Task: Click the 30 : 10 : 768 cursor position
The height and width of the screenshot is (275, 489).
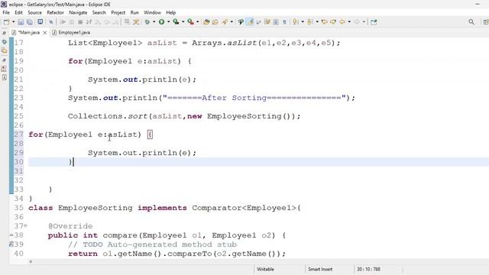Action: (368, 269)
